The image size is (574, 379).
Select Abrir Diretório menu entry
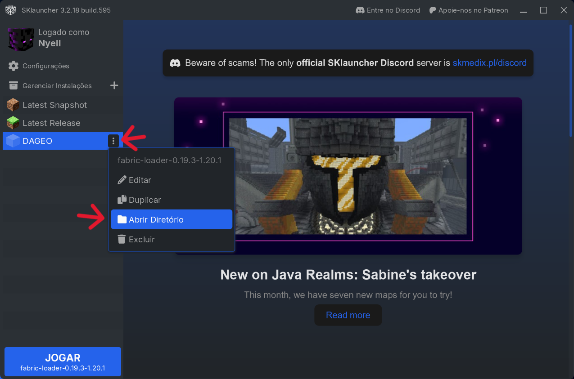[172, 219]
